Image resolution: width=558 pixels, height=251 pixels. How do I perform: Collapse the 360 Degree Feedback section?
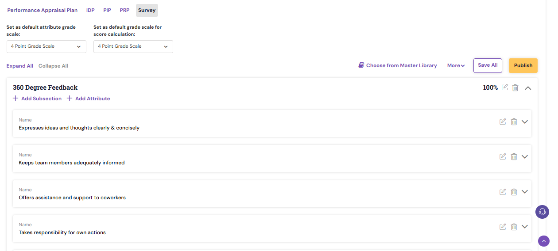[528, 88]
